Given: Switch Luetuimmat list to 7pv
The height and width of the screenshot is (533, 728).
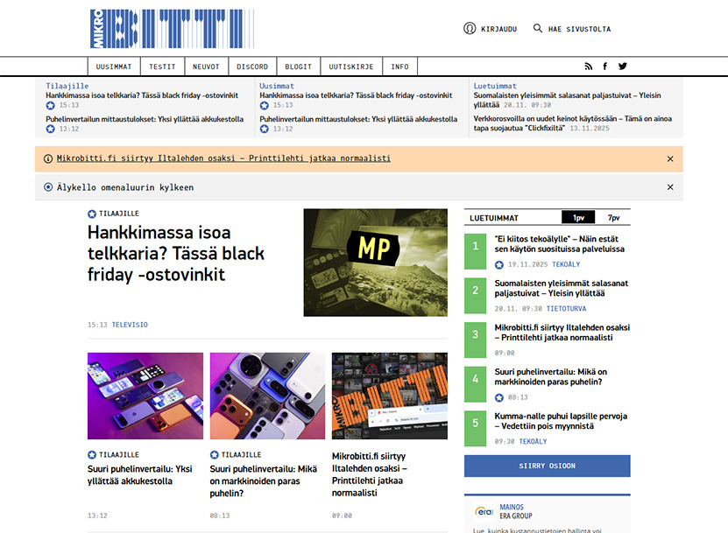Looking at the screenshot, I should pos(613,218).
